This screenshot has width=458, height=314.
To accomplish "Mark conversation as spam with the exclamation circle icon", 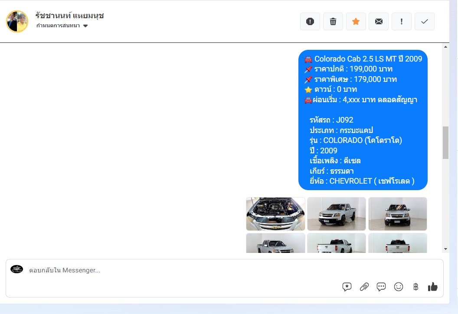I will coord(310,21).
